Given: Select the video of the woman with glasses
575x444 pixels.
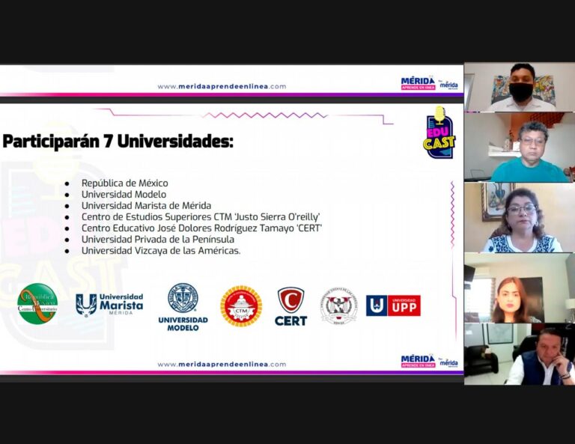Looking at the screenshot, I should [x=520, y=218].
